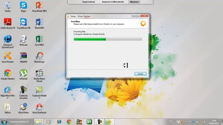Click the Driver Checker gear logo
The image size is (223, 125).
[x=143, y=23]
